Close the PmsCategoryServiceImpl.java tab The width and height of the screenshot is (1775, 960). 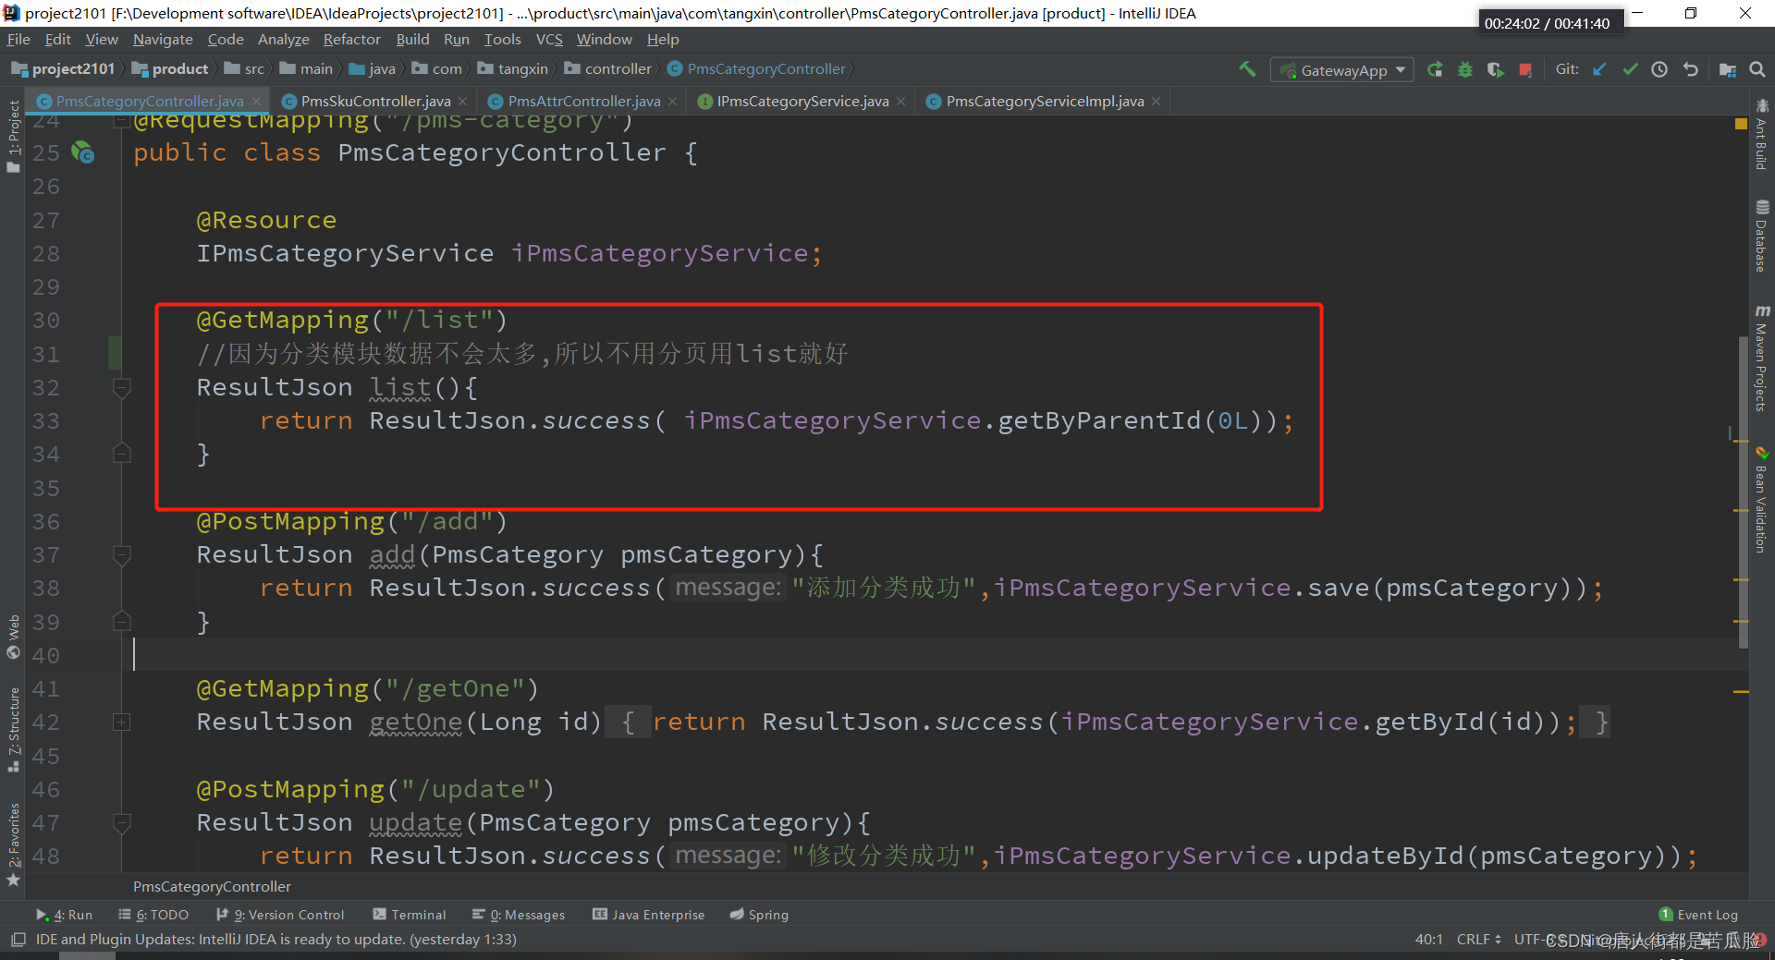1156,102
